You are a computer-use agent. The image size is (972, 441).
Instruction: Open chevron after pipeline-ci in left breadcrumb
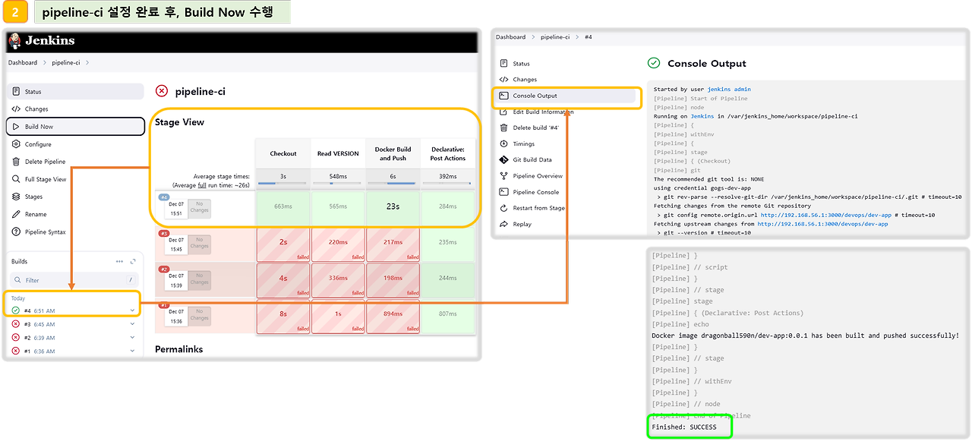pos(87,63)
